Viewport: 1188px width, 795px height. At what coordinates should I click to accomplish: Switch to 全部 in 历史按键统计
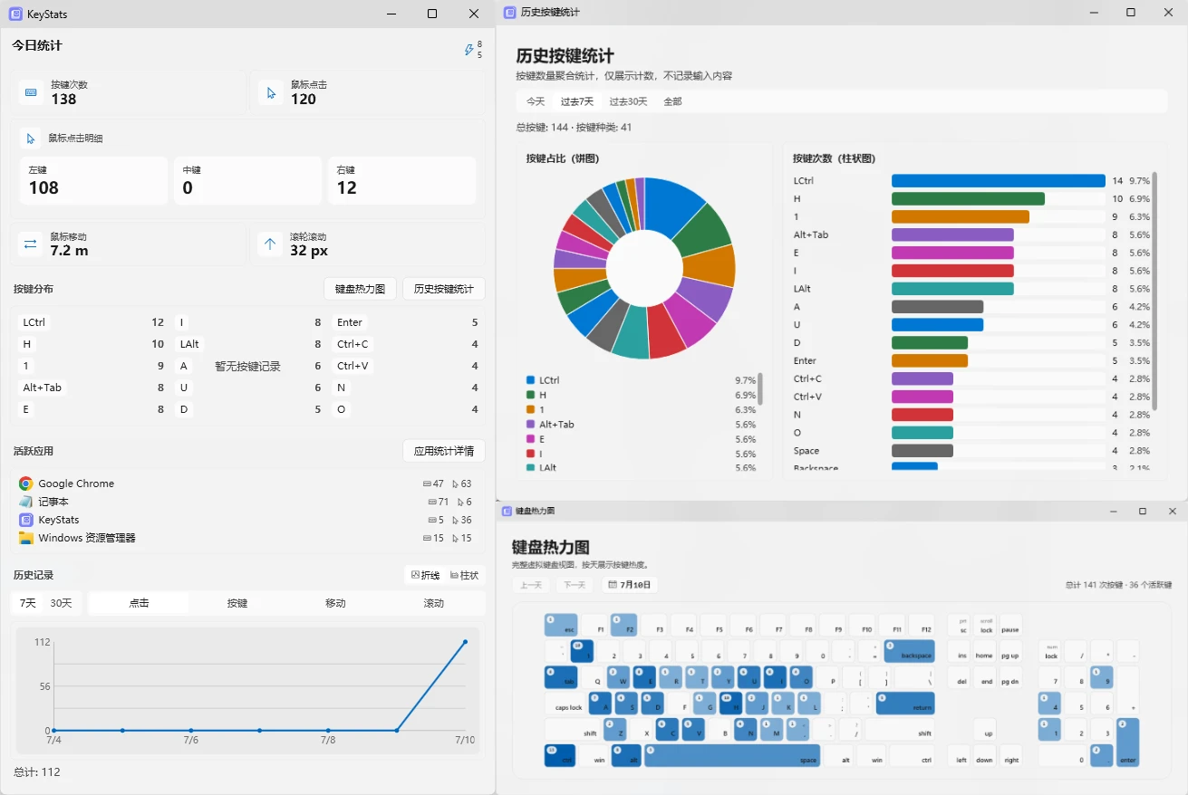point(672,101)
